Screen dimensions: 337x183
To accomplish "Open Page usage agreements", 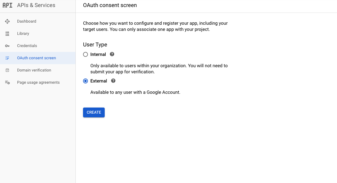I will pos(38,82).
